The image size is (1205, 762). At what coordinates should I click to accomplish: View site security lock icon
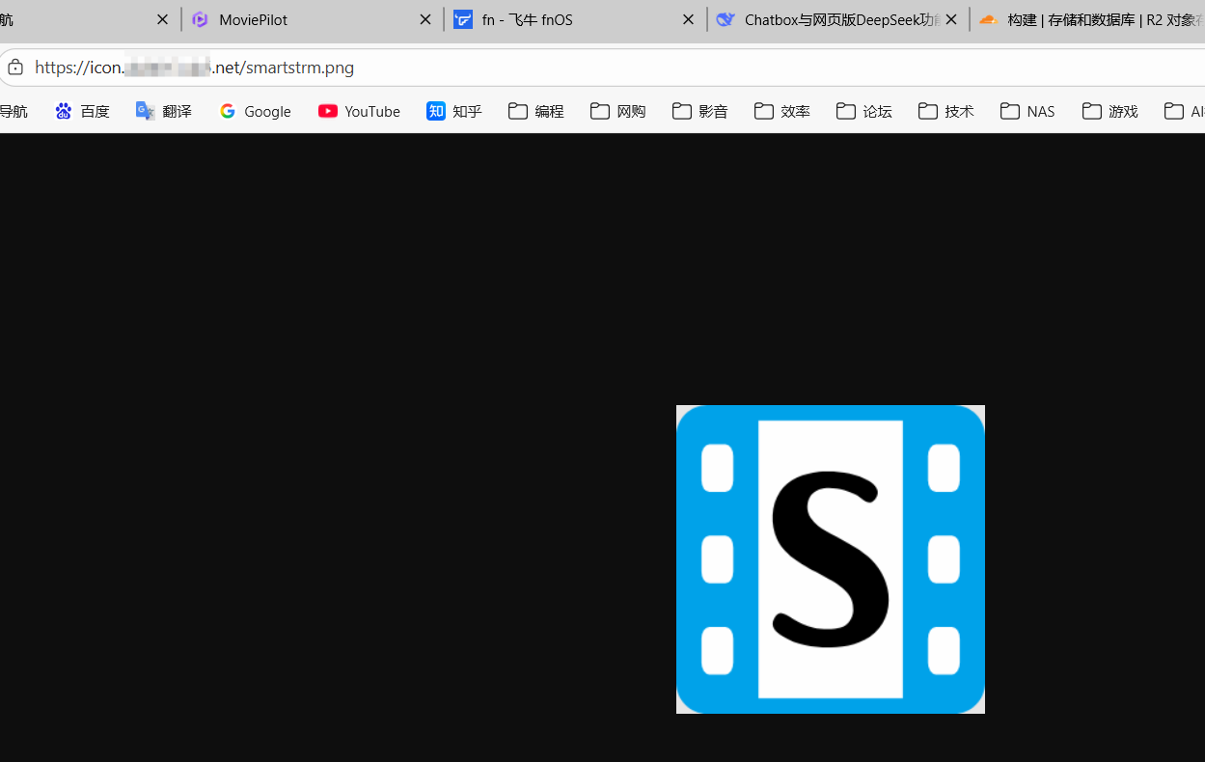[15, 67]
